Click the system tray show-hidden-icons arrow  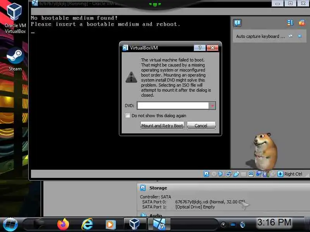point(223,225)
